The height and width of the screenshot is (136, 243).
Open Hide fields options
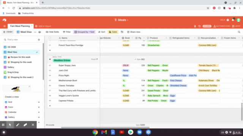coord(52,32)
